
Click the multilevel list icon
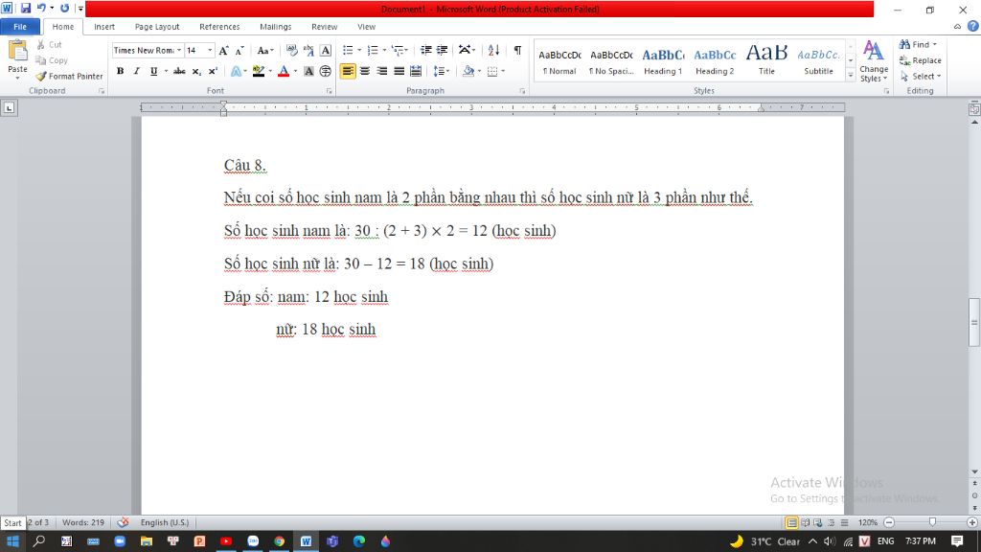point(398,50)
